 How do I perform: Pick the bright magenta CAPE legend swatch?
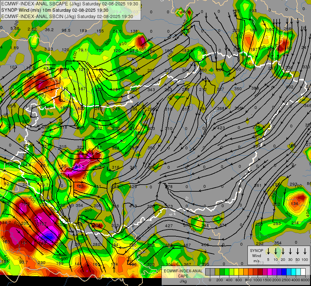[x=270, y=272]
